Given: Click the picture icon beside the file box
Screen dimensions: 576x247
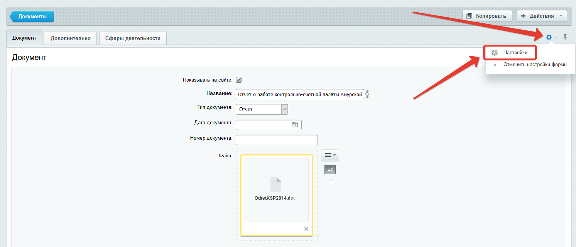Looking at the screenshot, I should (330, 169).
